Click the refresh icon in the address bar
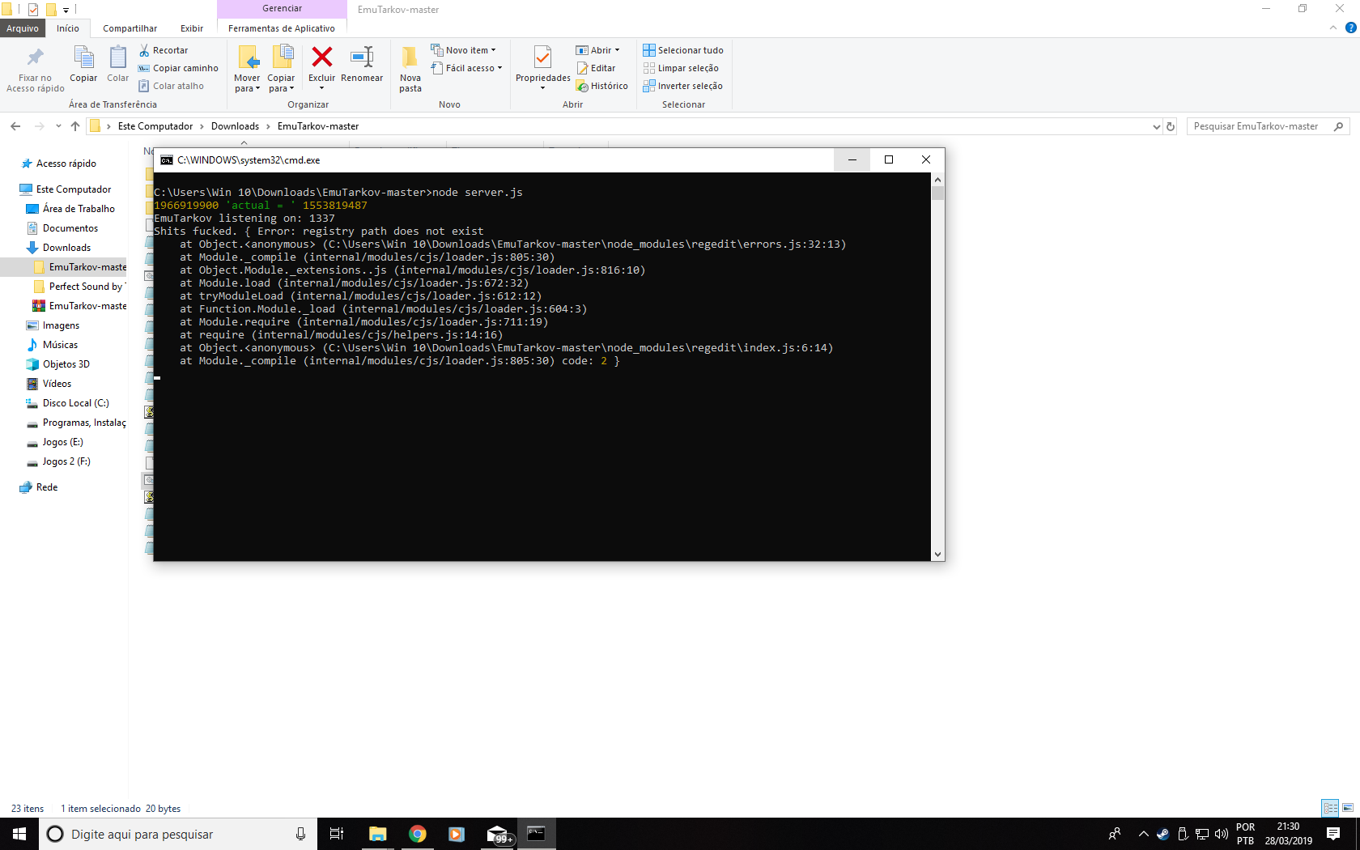 pos(1171,126)
